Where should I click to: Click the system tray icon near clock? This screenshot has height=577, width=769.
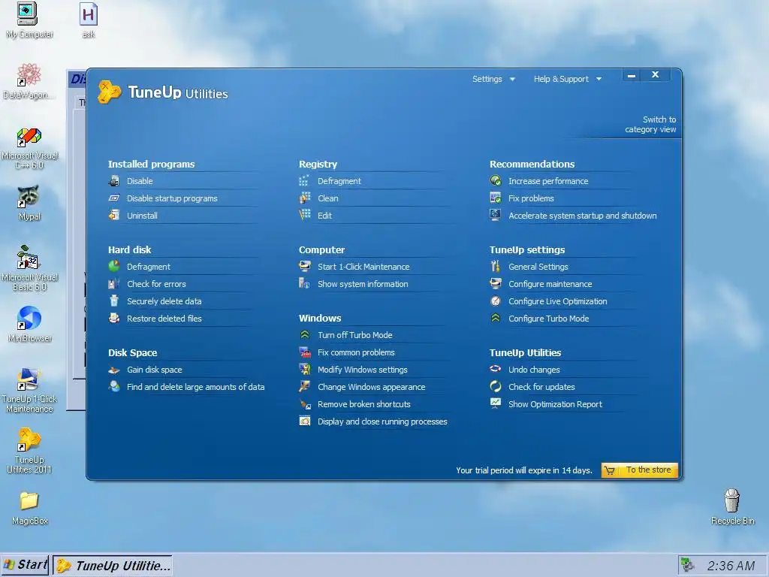(688, 565)
